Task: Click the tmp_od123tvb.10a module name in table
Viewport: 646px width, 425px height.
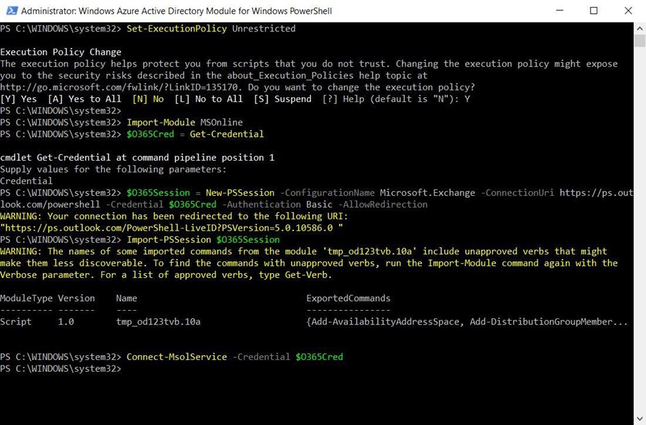Action: coord(158,322)
